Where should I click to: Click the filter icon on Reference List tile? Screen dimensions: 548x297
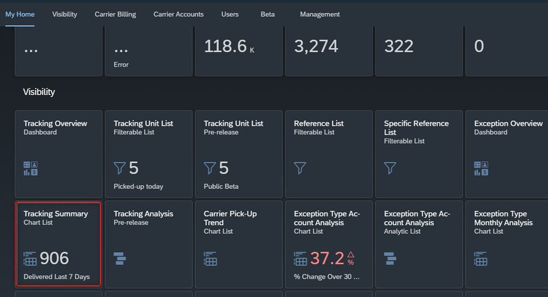click(300, 168)
